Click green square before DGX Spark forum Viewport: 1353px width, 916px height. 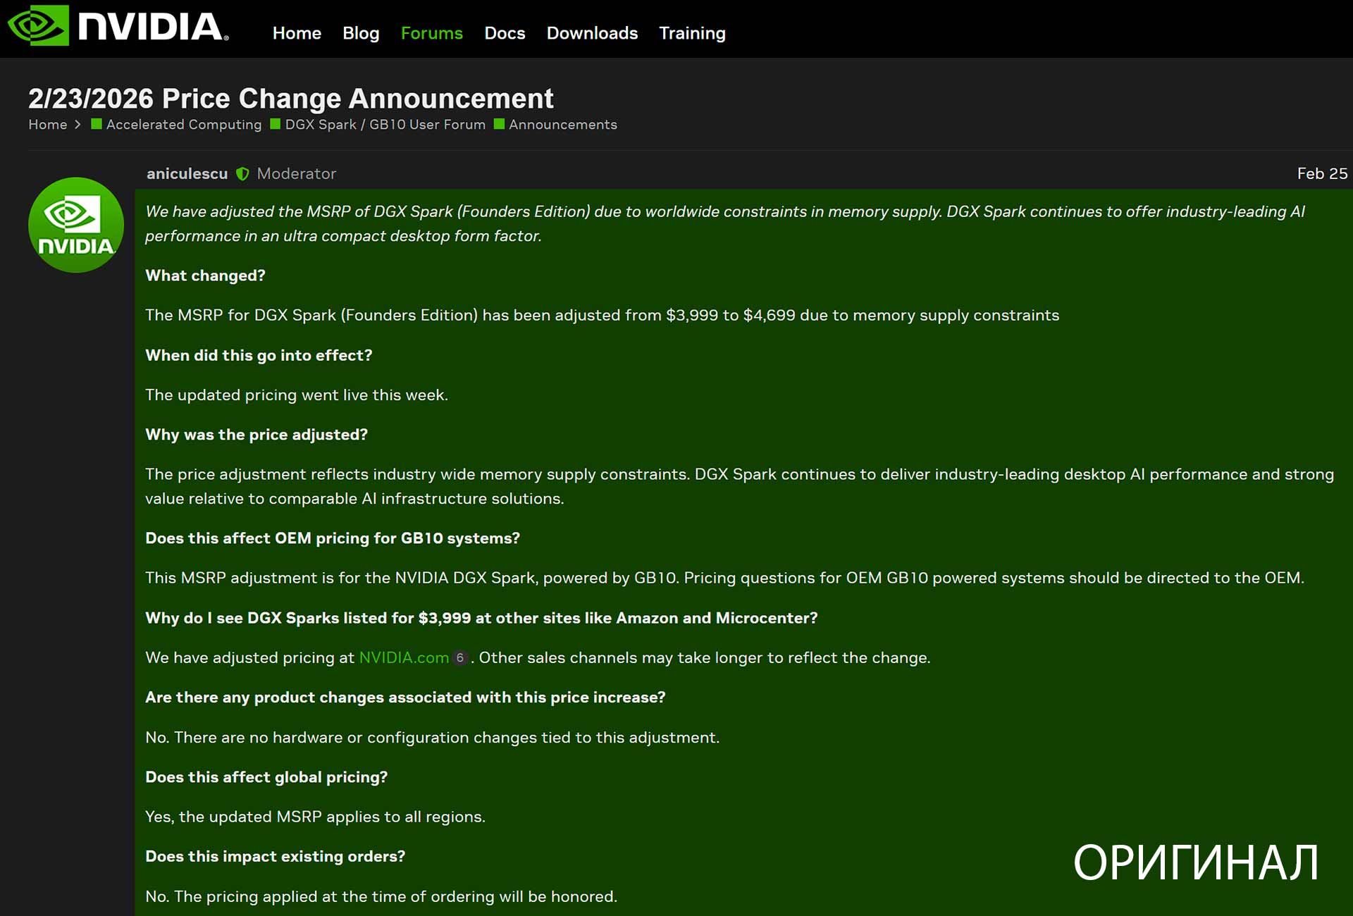pyautogui.click(x=276, y=125)
